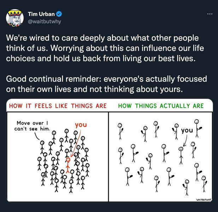
Task: Click the red "you" label in left panel
Action: coord(81,125)
